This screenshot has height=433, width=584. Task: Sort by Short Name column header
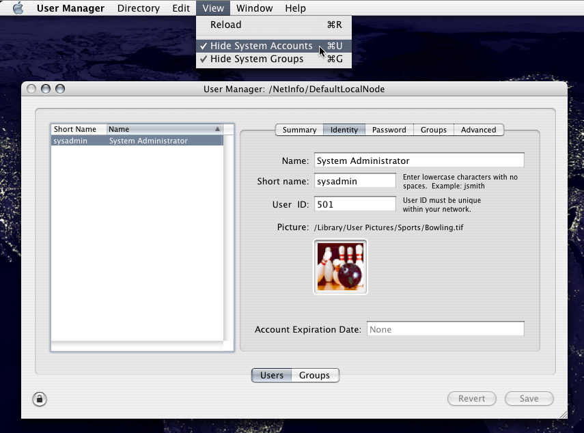click(79, 129)
